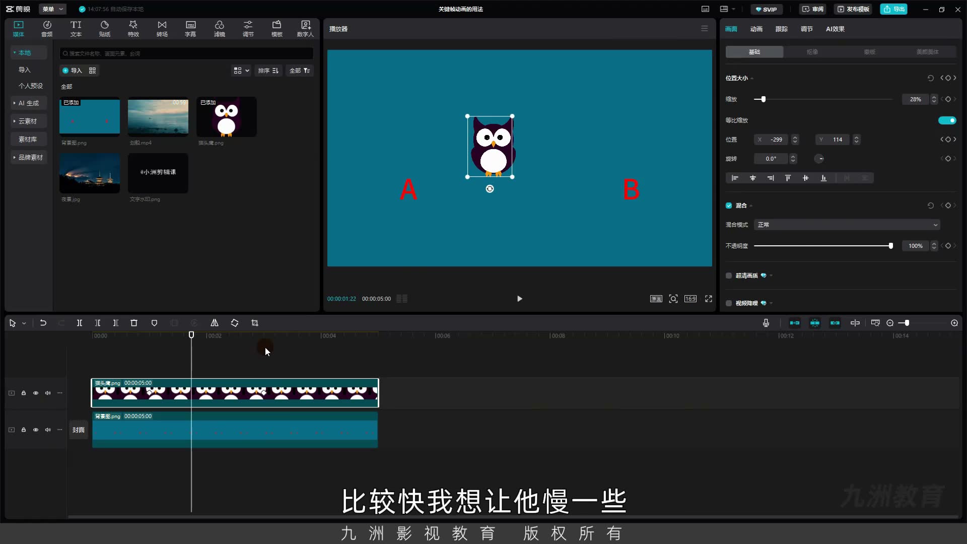Click the microphone record icon
Image resolution: width=967 pixels, height=544 pixels.
tap(766, 323)
